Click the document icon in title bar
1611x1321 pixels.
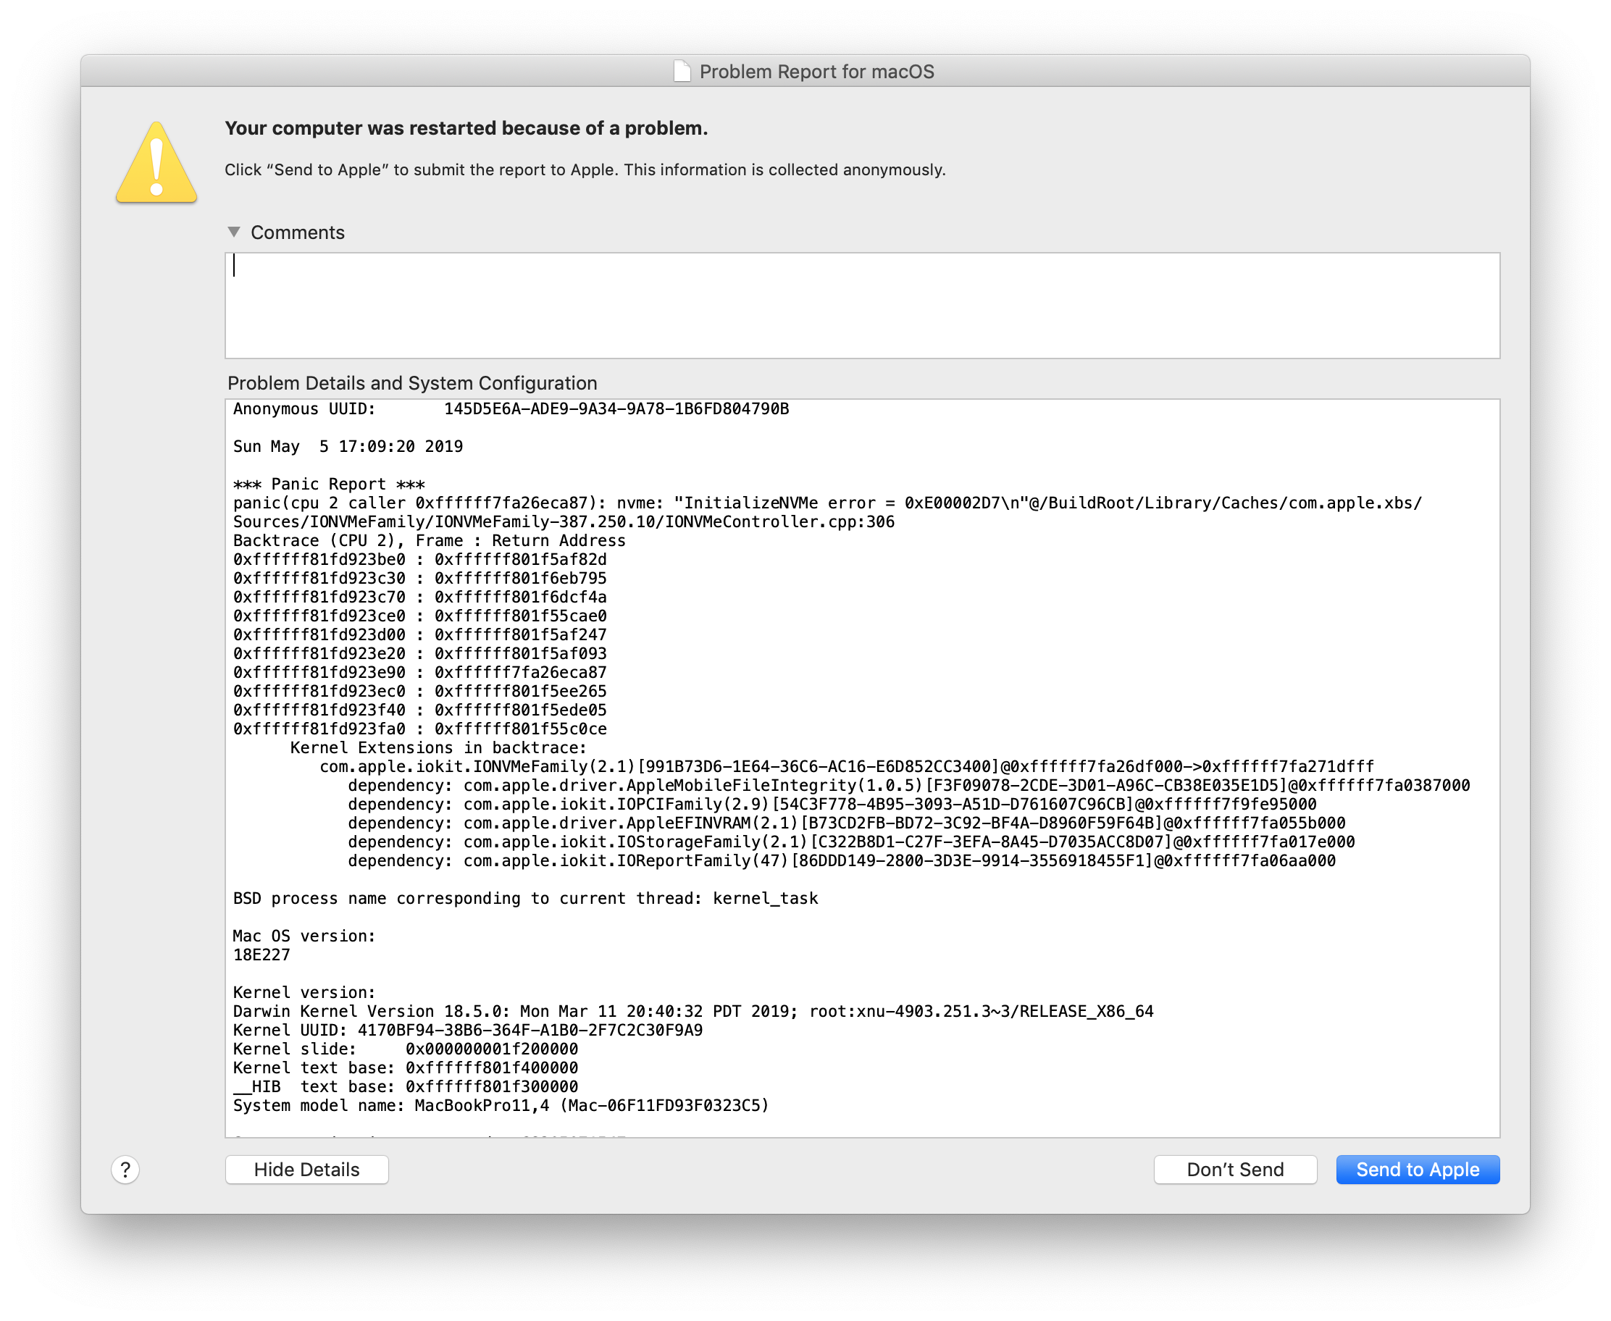(x=682, y=72)
